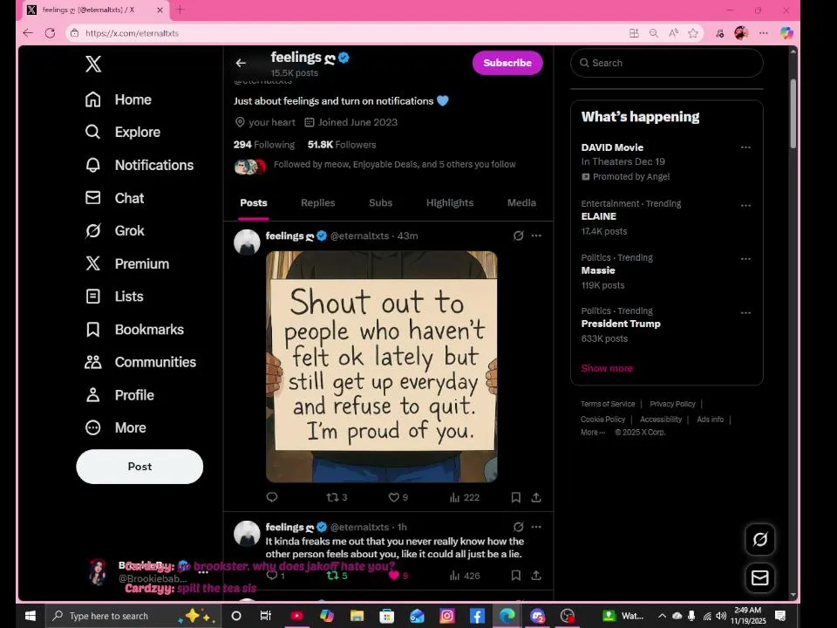Open Facebook from the taskbar
Screen dimensions: 837x628
(477, 616)
